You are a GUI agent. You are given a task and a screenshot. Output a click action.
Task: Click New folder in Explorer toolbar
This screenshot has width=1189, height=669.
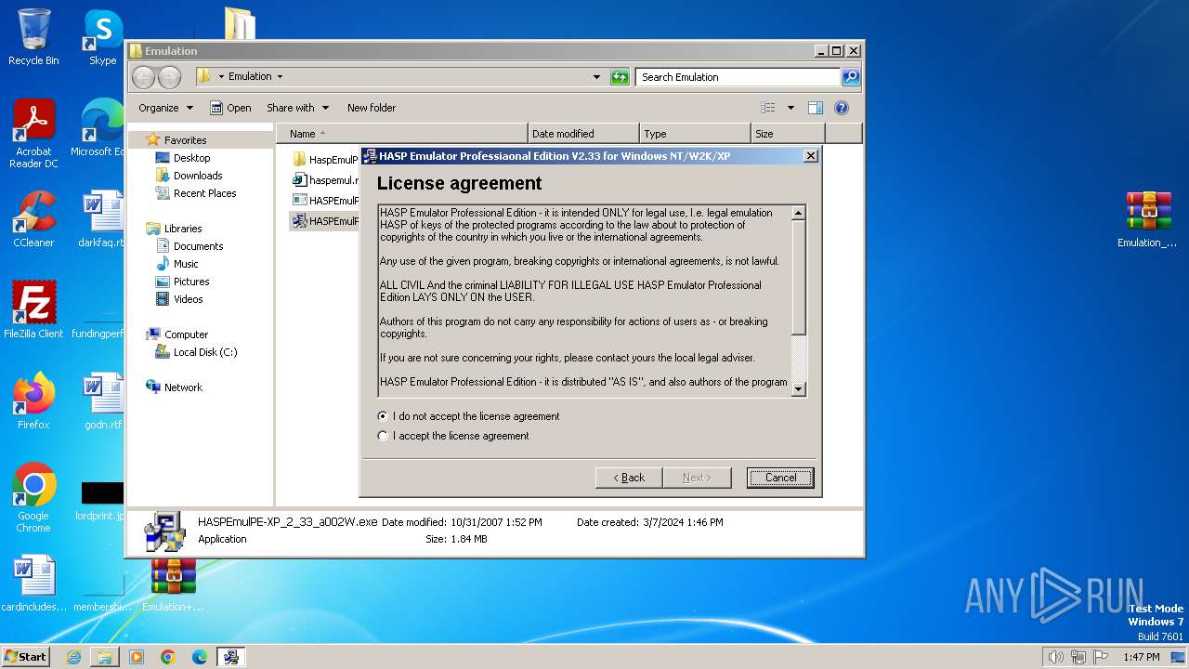pos(372,108)
